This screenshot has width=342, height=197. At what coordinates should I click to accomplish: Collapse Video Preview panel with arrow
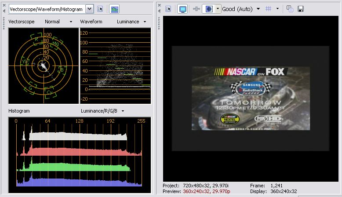point(160,11)
